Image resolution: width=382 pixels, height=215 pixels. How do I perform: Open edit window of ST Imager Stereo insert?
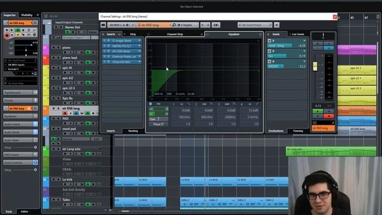coord(109,41)
